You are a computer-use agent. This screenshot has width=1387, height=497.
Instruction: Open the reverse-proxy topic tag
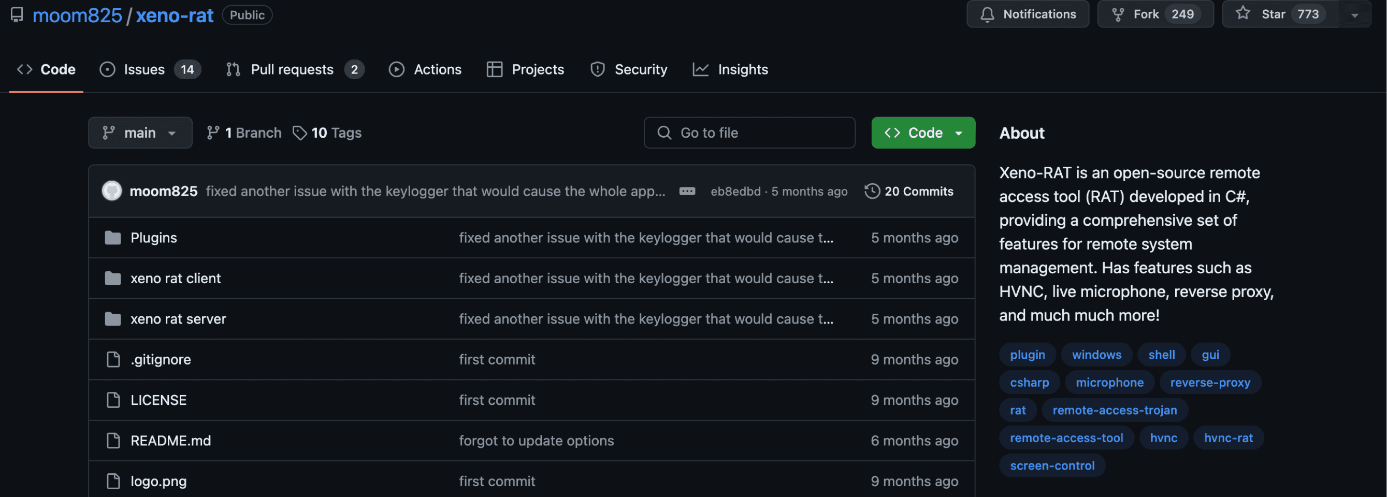point(1210,382)
